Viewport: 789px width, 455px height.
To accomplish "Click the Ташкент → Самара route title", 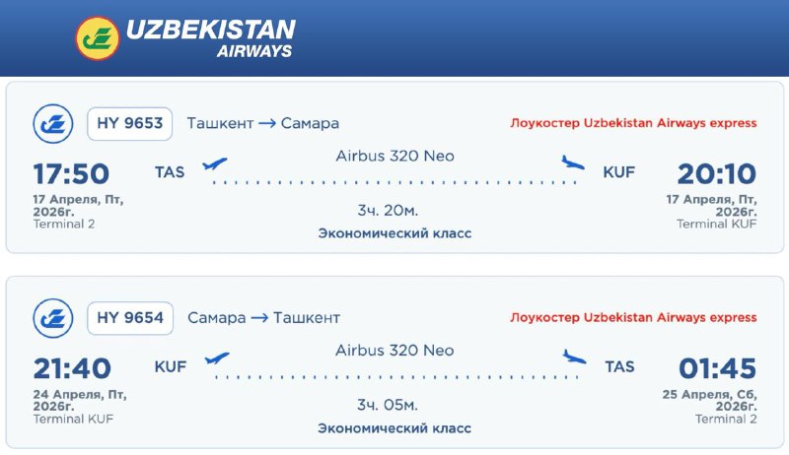I will click(x=262, y=124).
